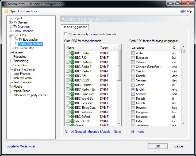Select all channels with the All link
Viewport: 196px width, 156px height.
(66, 132)
